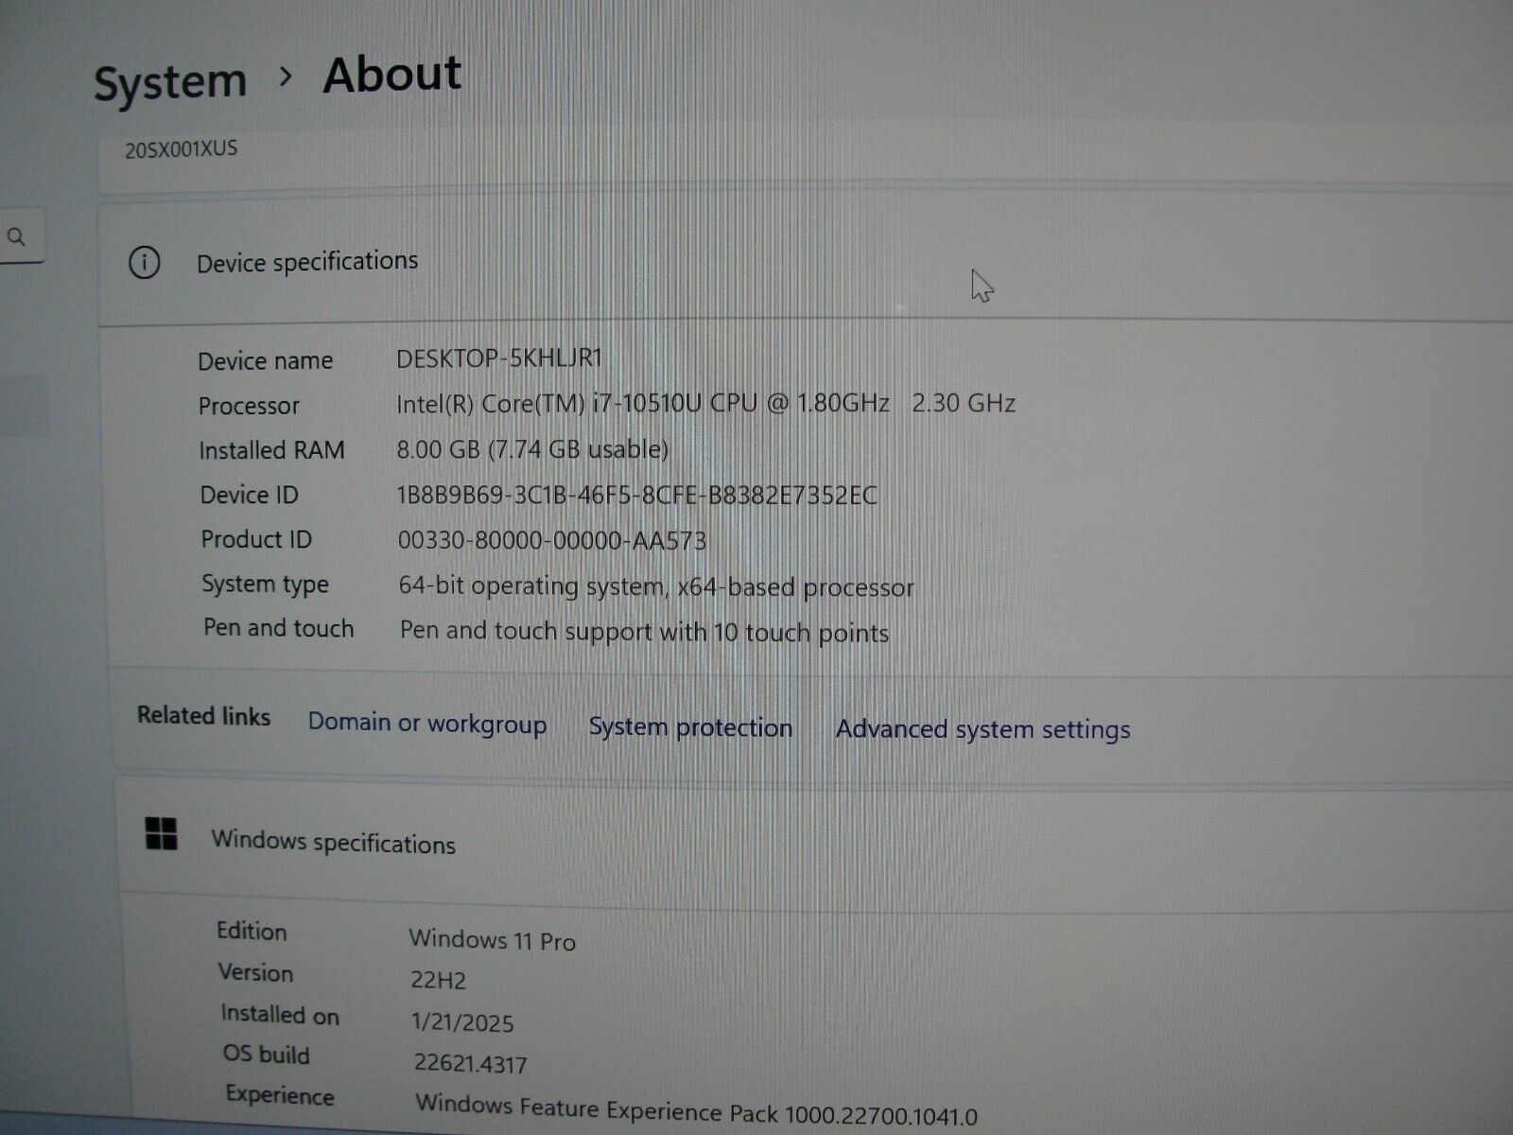Click the search magnifier icon in the sidebar
The image size is (1513, 1135).
pos(16,236)
